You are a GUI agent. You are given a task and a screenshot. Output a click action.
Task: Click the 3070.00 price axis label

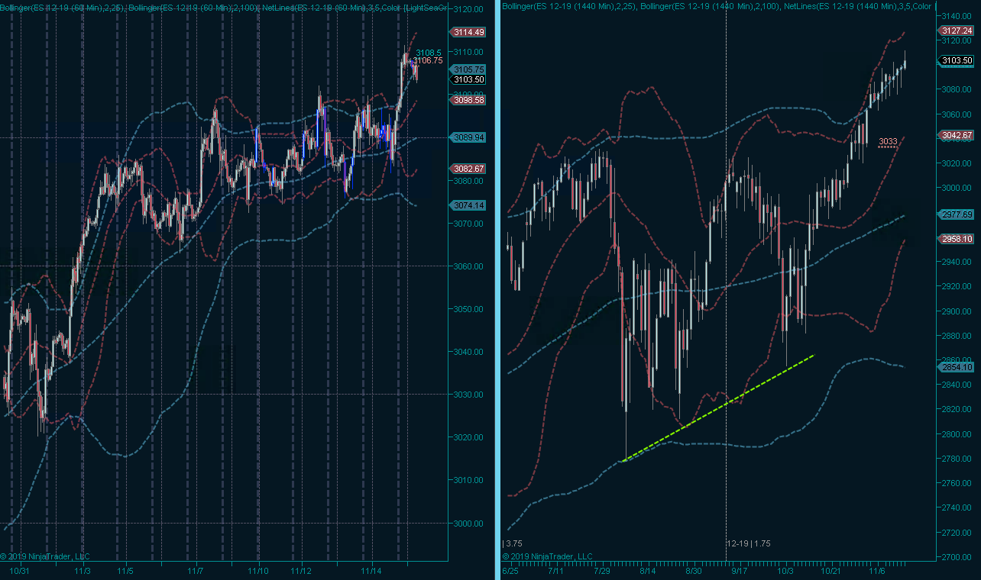pos(468,224)
